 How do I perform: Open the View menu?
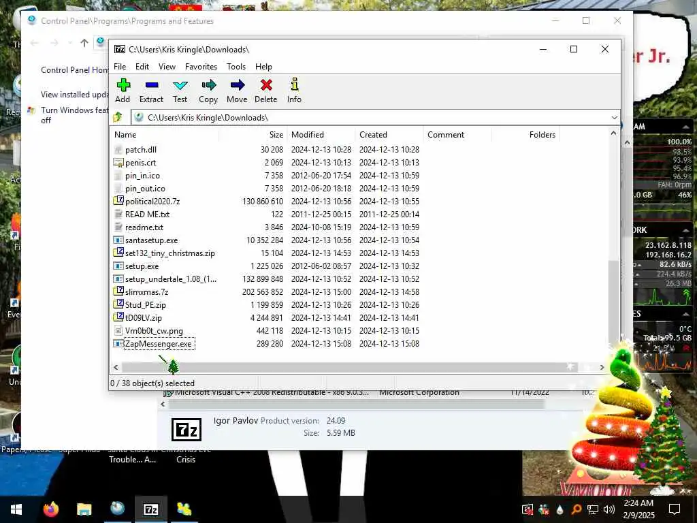pyautogui.click(x=167, y=66)
